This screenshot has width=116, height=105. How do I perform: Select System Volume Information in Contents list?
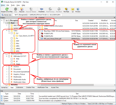point(53,26)
